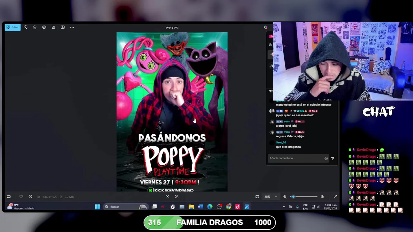Click the 1080 x 1920 dimensions text
Viewport: 413px width, 232px height.
pyautogui.click(x=50, y=197)
